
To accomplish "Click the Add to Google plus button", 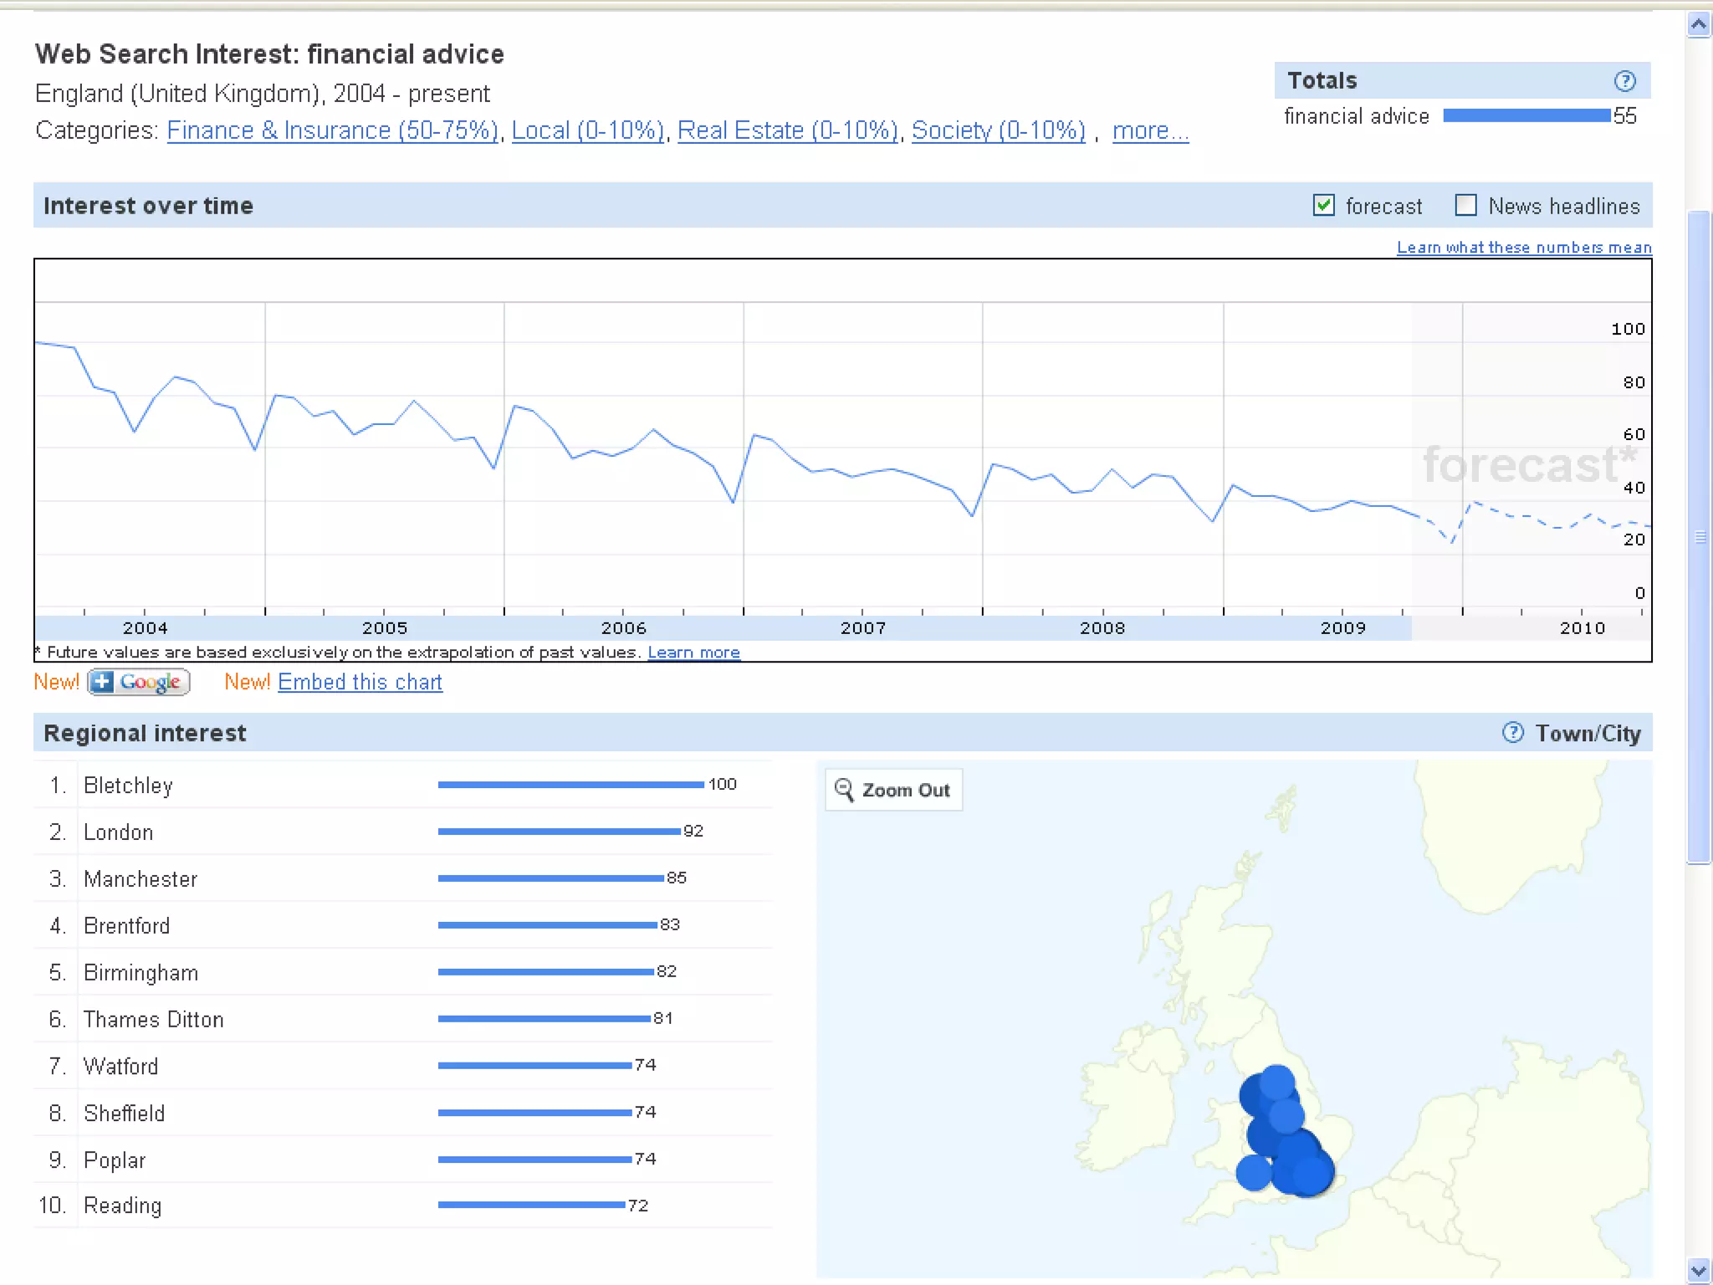I will pyautogui.click(x=139, y=682).
